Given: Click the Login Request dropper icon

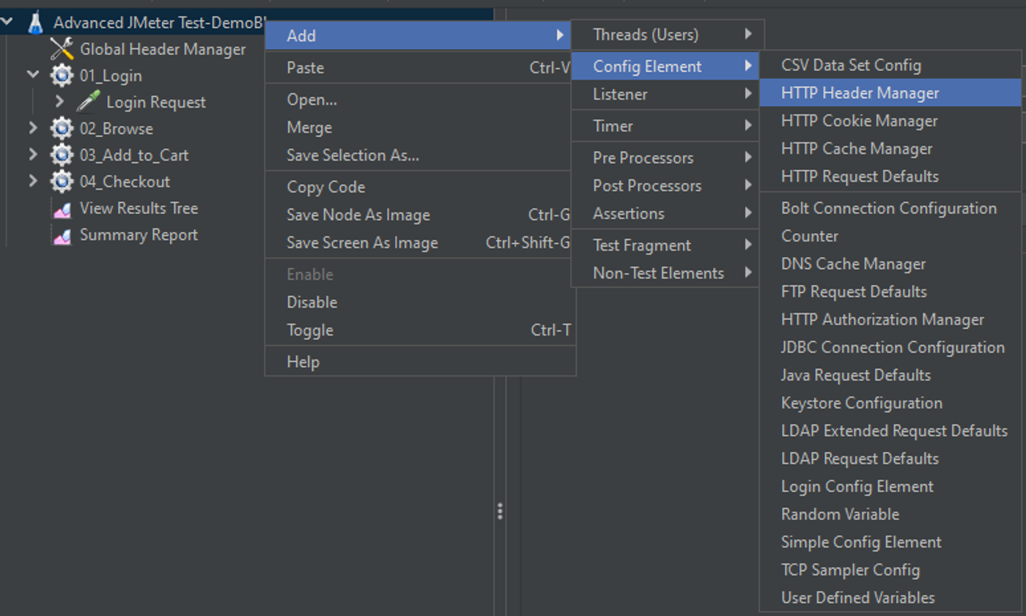Looking at the screenshot, I should click(88, 103).
